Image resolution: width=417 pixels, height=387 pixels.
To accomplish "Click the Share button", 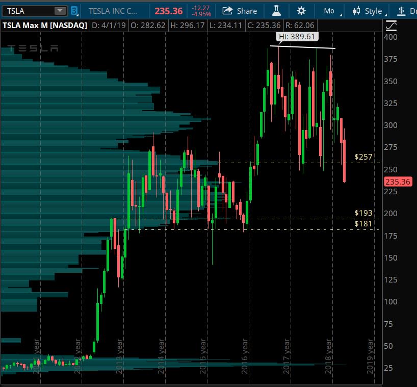I will [x=240, y=11].
